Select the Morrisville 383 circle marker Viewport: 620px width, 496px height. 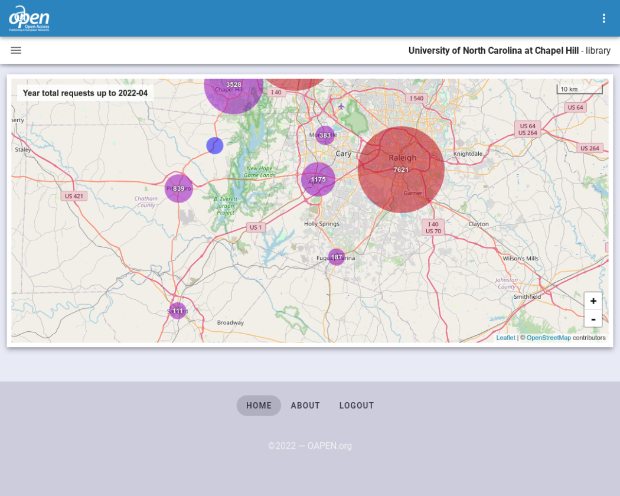point(325,135)
